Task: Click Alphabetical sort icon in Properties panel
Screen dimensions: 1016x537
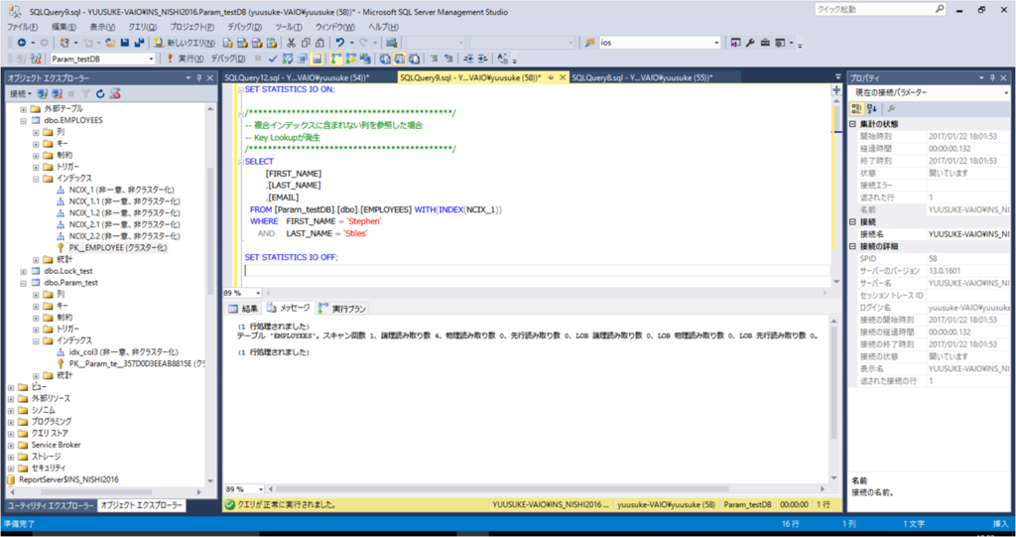Action: 871,109
